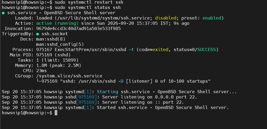Click the 'sudo systemctl restart ssh' command text
This screenshot has height=129, width=267.
click(89, 2)
